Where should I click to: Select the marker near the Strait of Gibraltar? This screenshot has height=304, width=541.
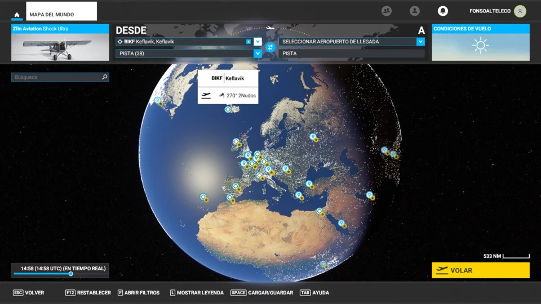pyautogui.click(x=230, y=198)
